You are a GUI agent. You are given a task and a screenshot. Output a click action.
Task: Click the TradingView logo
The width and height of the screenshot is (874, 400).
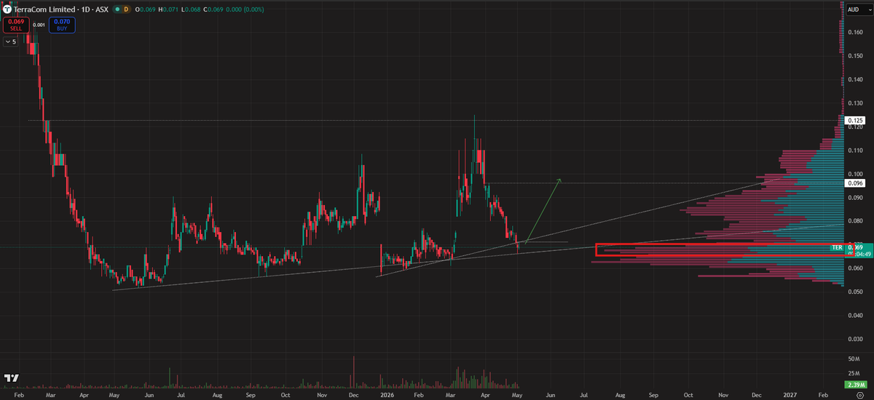pos(11,379)
